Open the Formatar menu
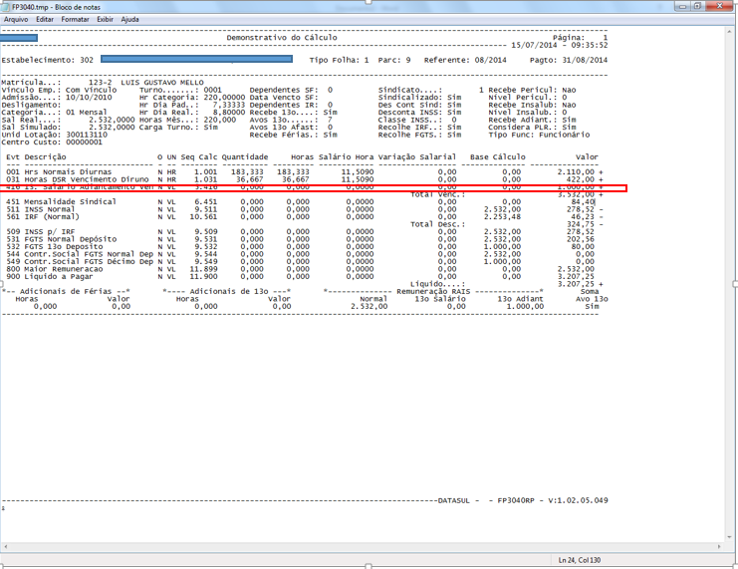 [76, 19]
